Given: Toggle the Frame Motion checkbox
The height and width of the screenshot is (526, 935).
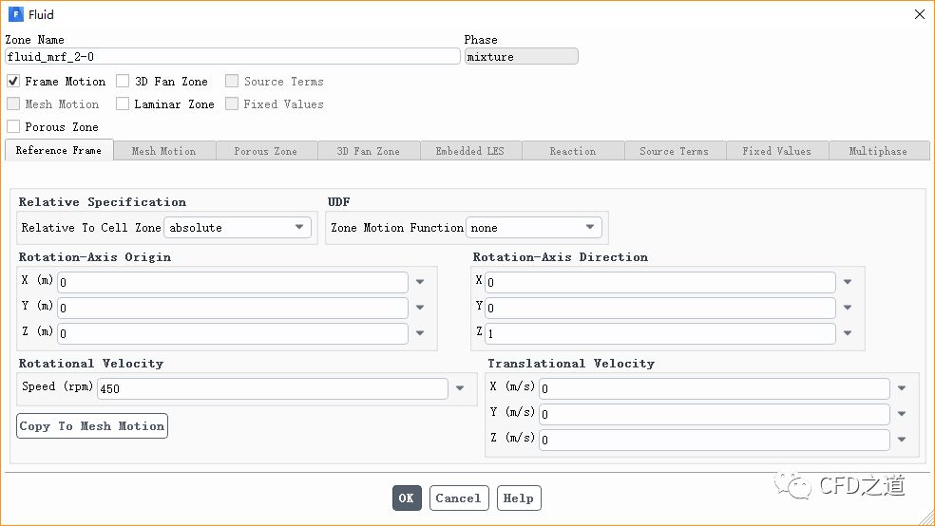Looking at the screenshot, I should pos(13,82).
